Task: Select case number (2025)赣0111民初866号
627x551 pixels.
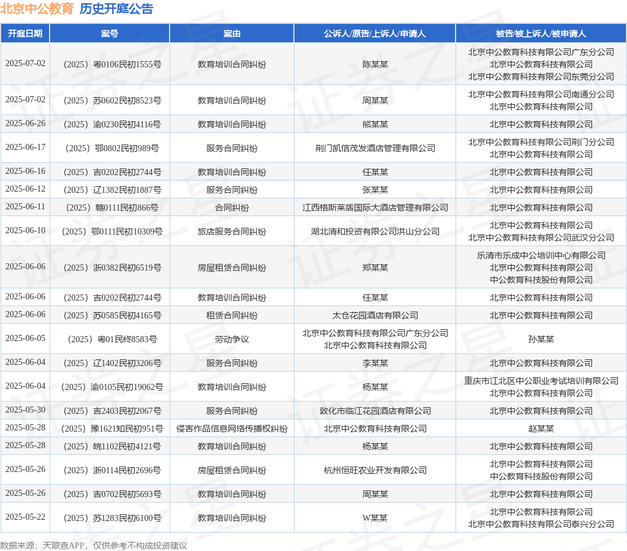Action: (113, 208)
